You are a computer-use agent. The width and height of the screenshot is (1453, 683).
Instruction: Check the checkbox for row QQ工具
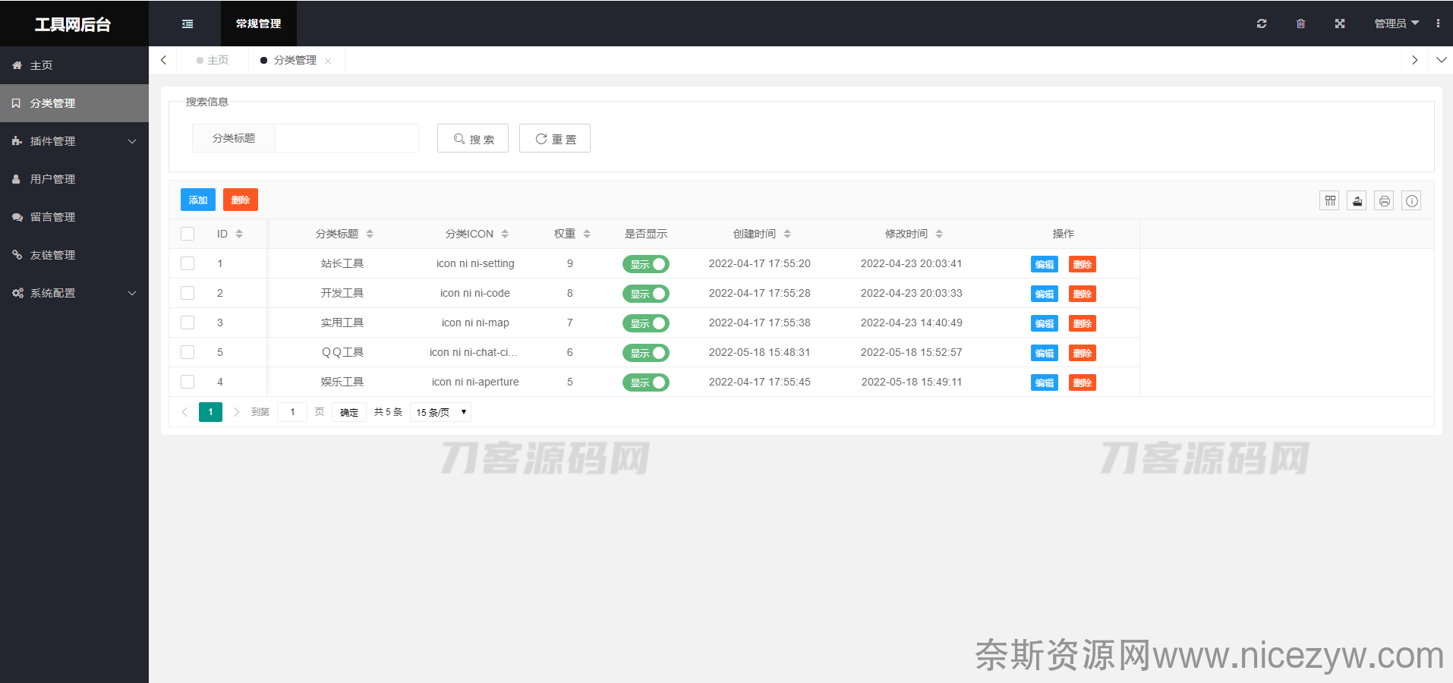coord(188,352)
